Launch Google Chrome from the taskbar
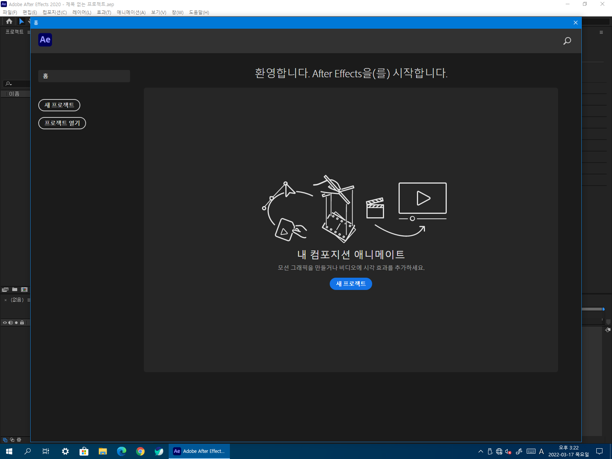The width and height of the screenshot is (612, 459). click(x=140, y=451)
